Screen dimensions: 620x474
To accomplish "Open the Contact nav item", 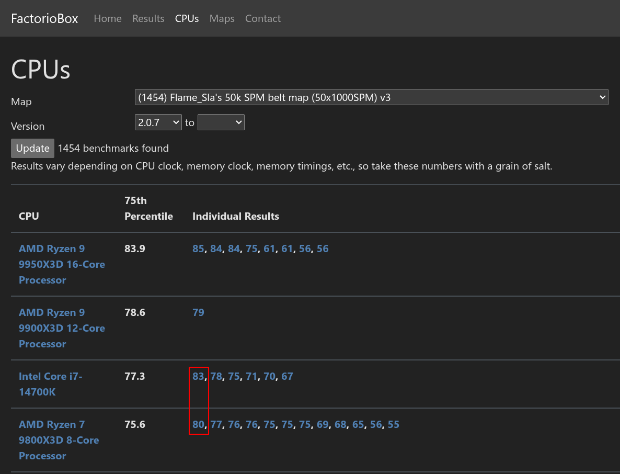I will pyautogui.click(x=263, y=19).
